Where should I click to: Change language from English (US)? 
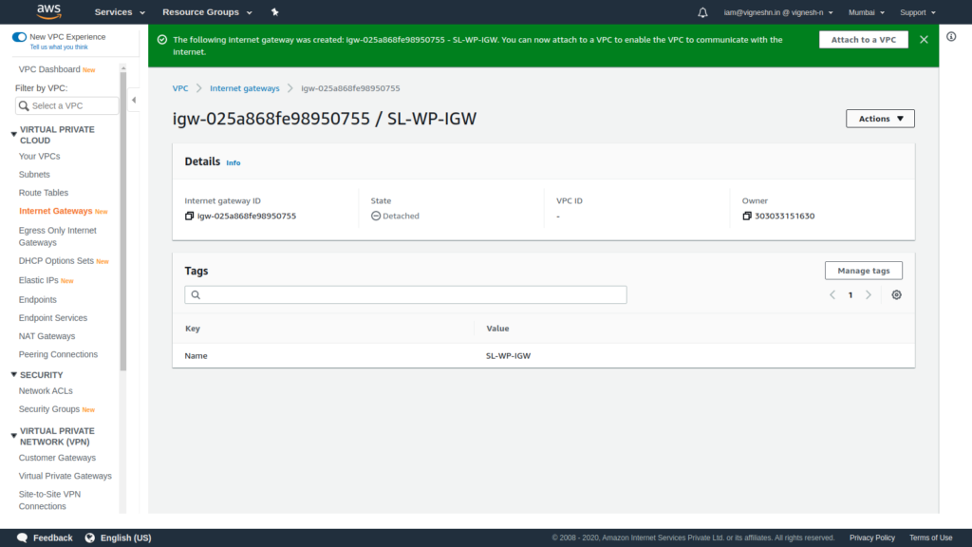coord(119,538)
